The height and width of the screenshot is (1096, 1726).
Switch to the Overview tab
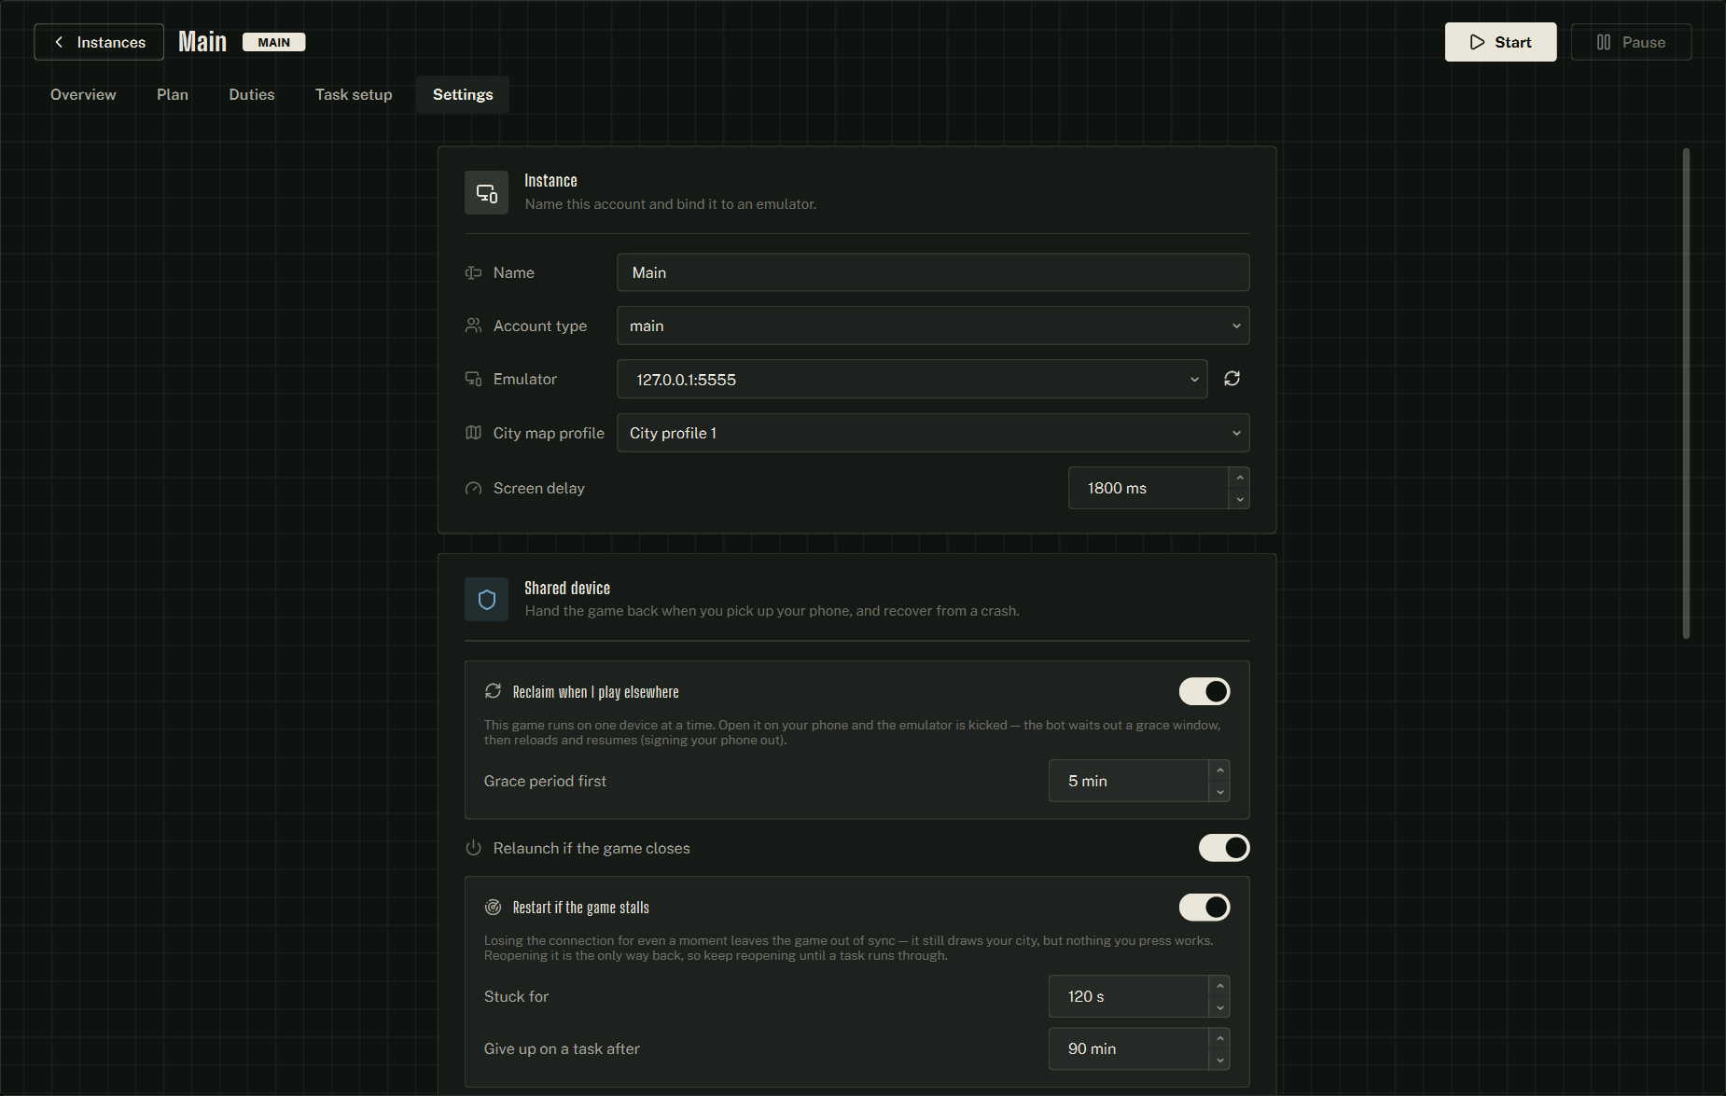click(x=83, y=94)
